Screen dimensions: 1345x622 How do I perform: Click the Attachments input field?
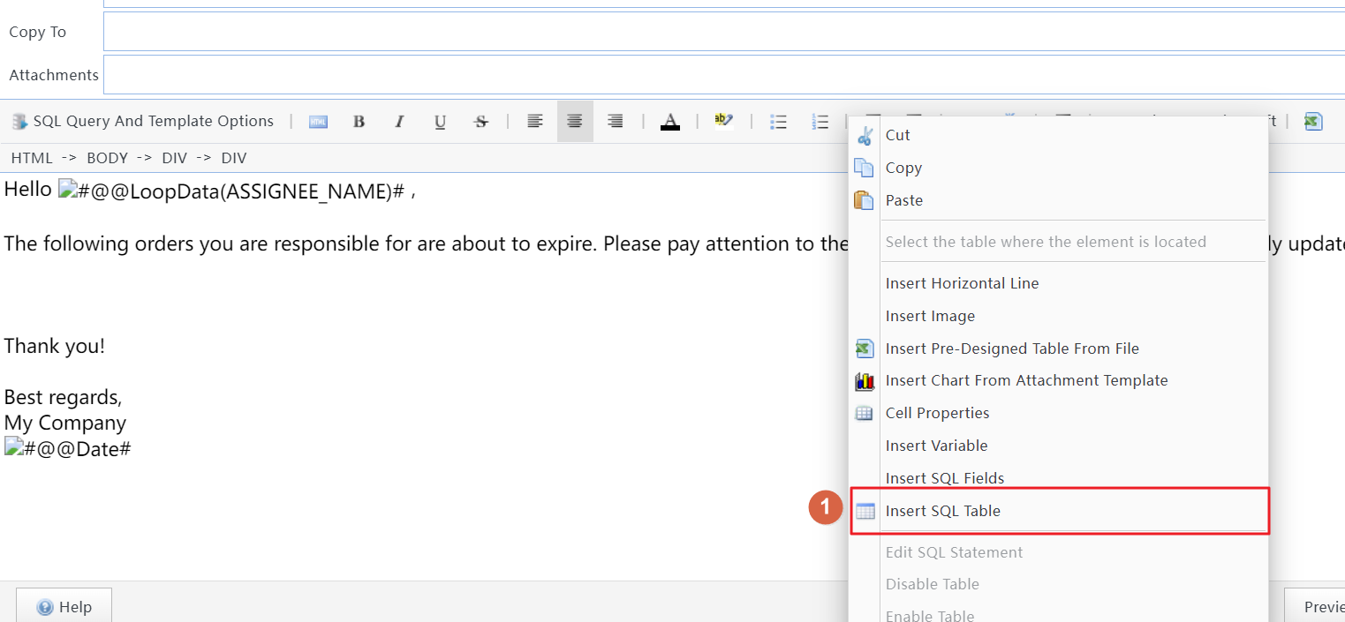coord(724,75)
